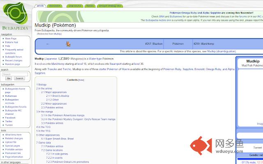This screenshot has height=164, width=263.
Task: Jump to 7.2.2 In events
Action: click(54, 158)
